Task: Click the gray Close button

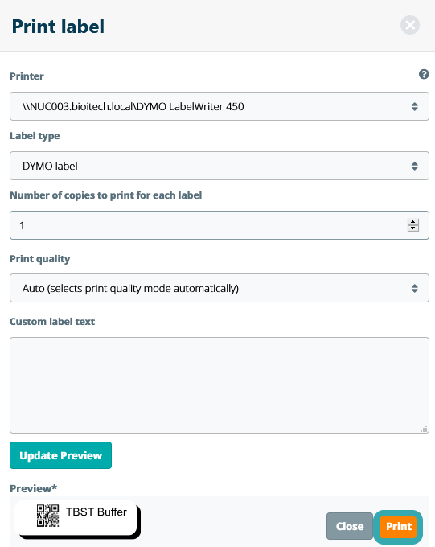Action: (350, 526)
